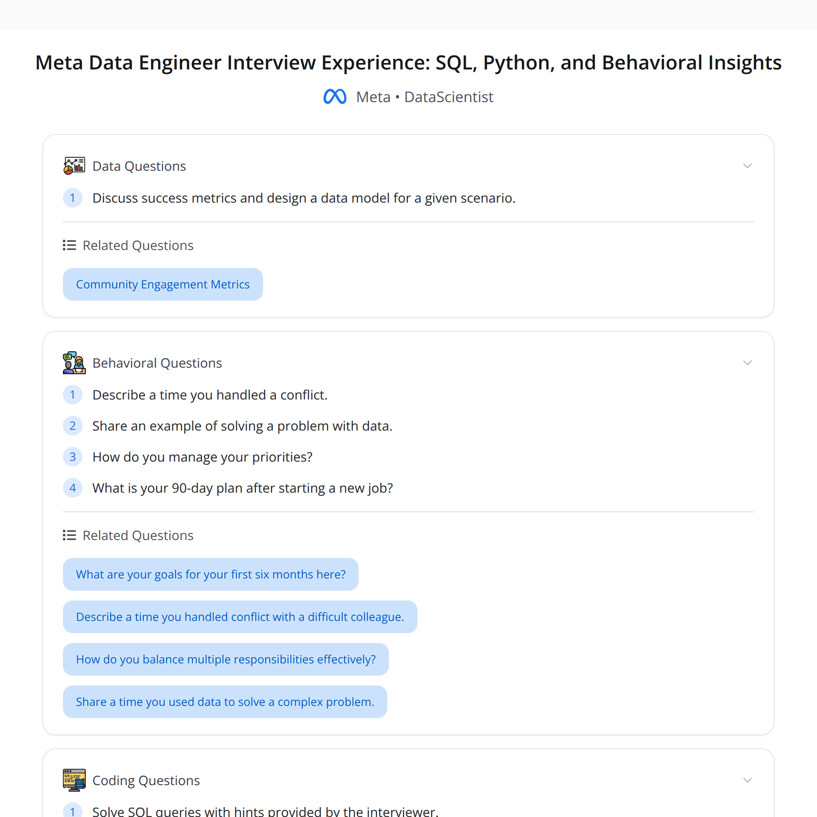Image resolution: width=817 pixels, height=817 pixels.
Task: Open the first six months goals question
Action: click(210, 574)
